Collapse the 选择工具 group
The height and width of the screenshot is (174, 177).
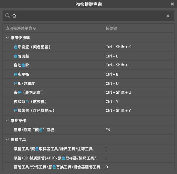coord(7,140)
